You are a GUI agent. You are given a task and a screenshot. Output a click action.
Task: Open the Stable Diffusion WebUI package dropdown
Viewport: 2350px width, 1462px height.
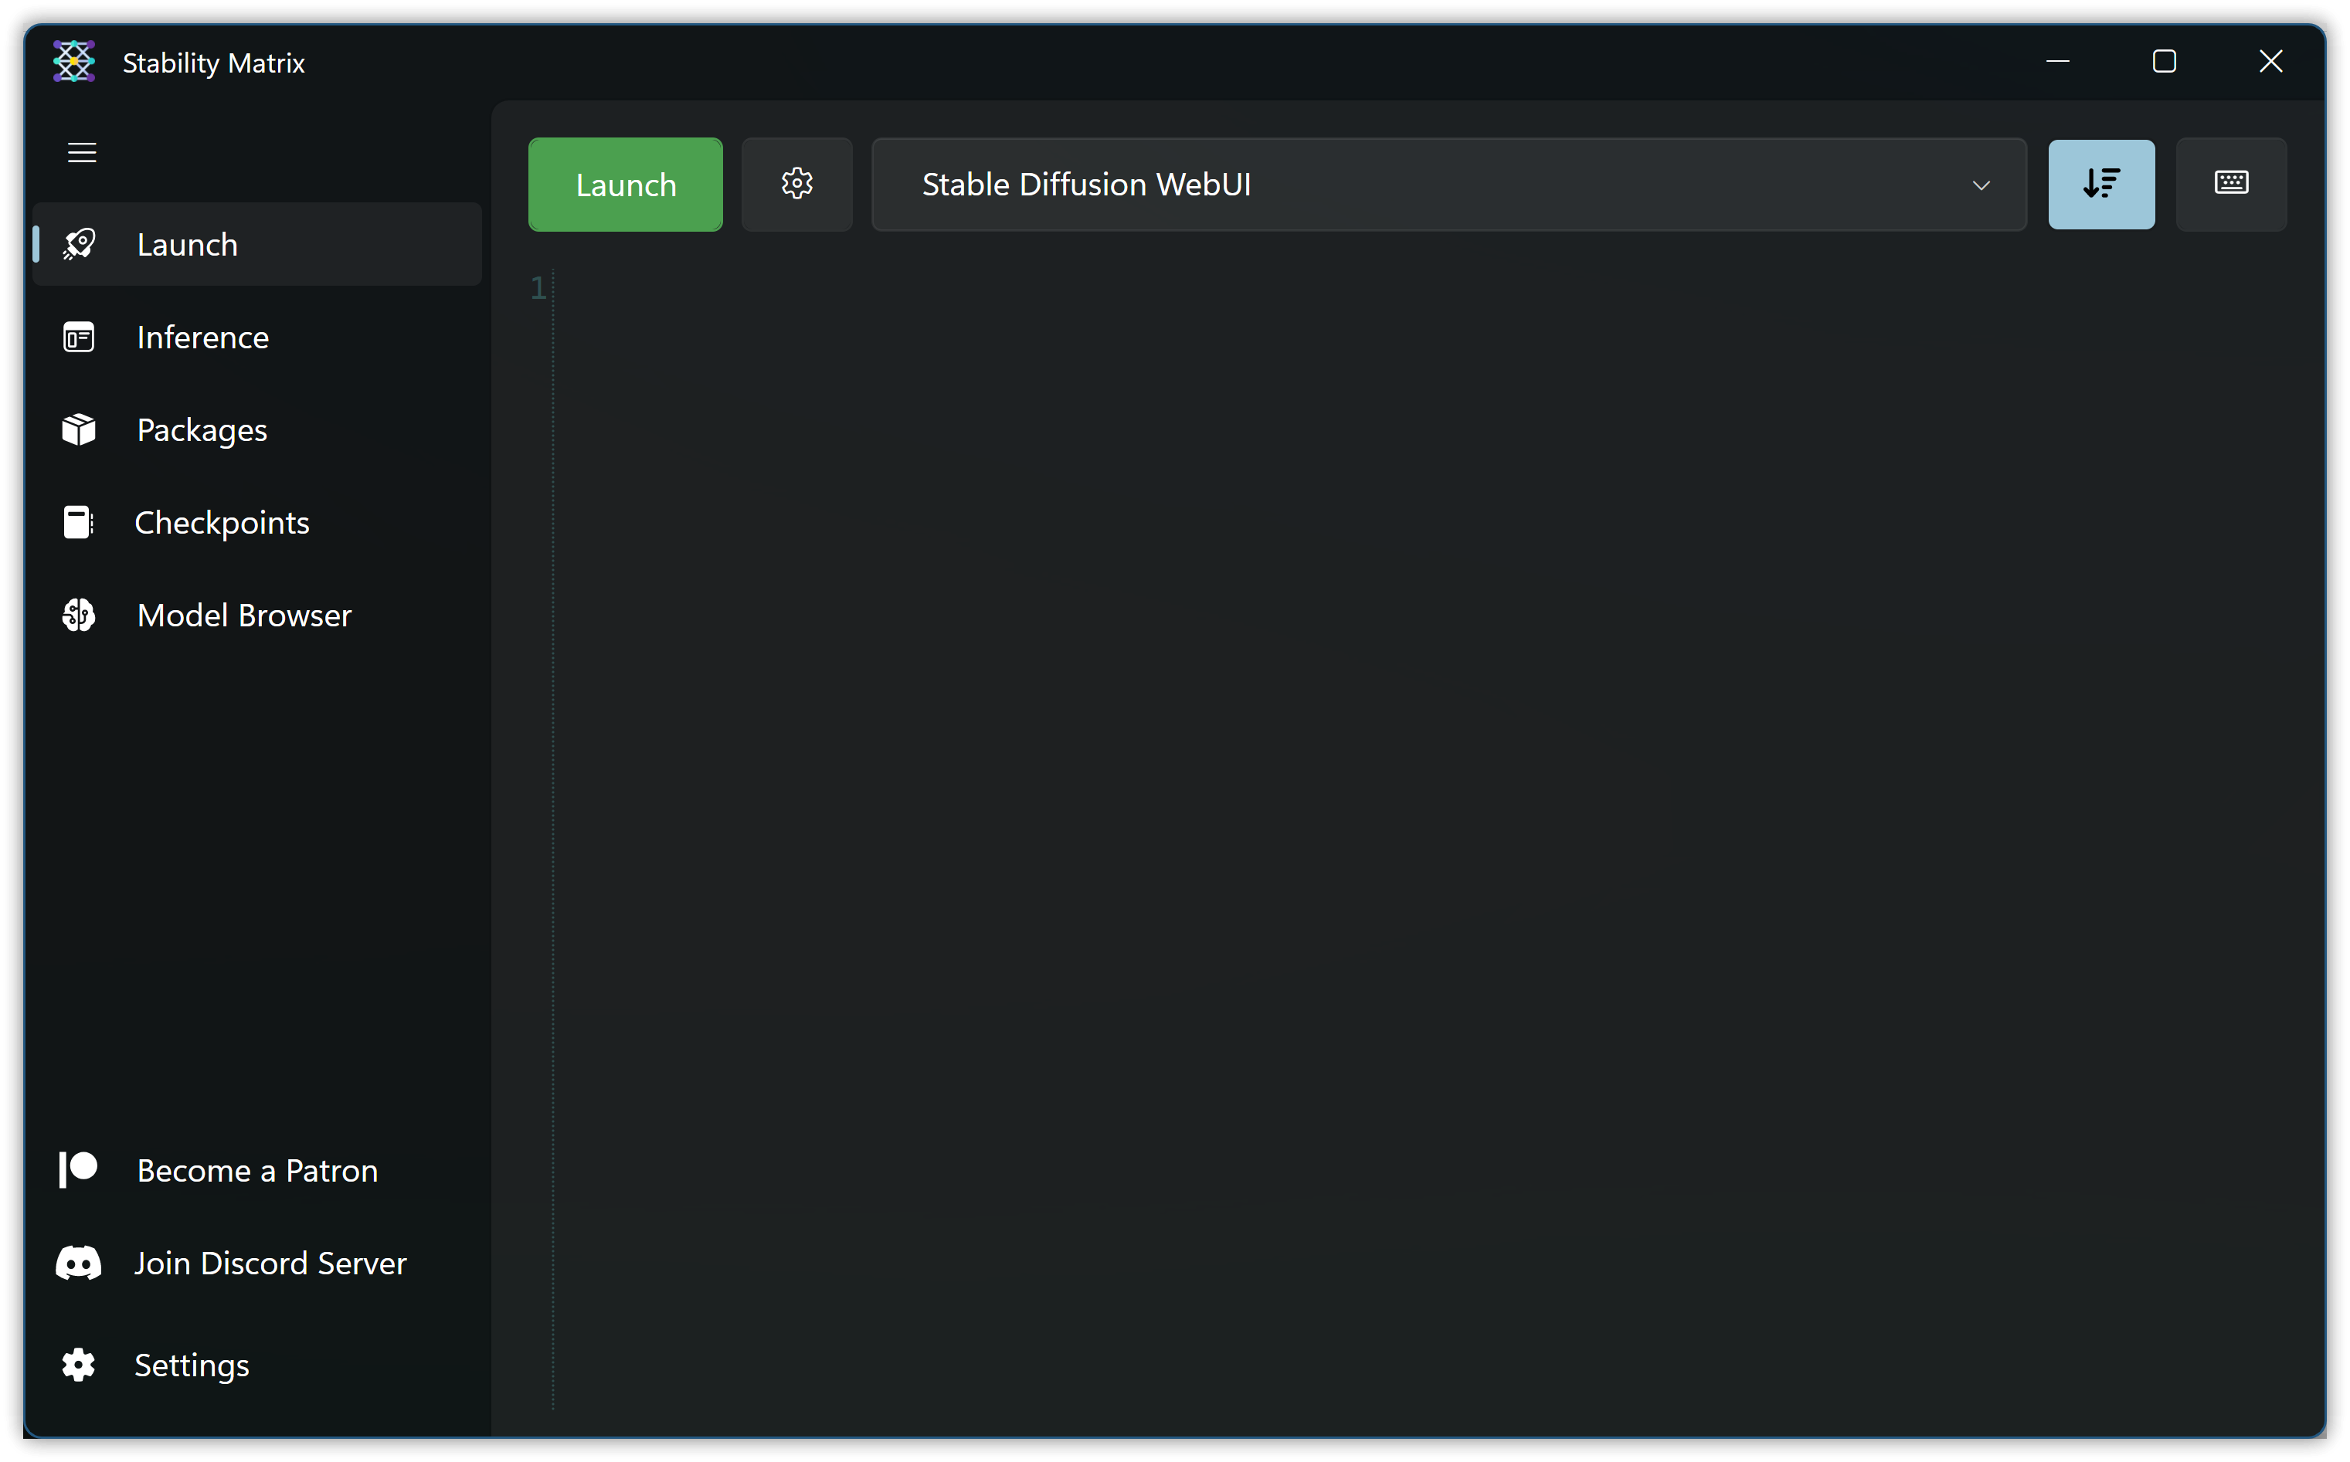click(1447, 184)
